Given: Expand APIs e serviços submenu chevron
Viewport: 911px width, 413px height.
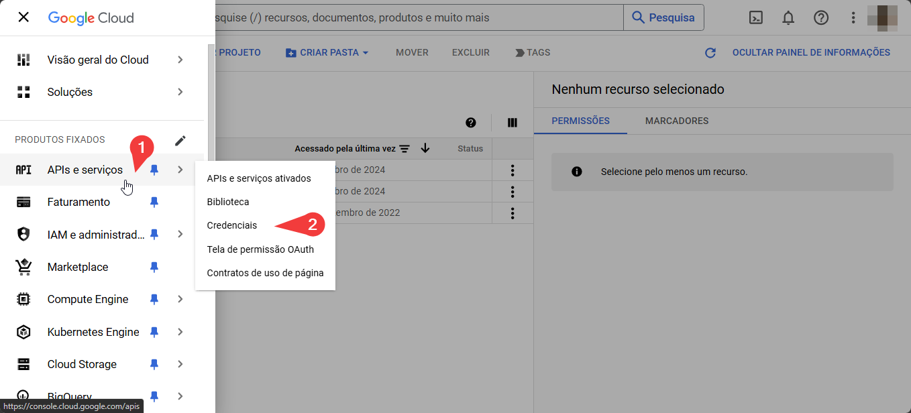Looking at the screenshot, I should [180, 170].
